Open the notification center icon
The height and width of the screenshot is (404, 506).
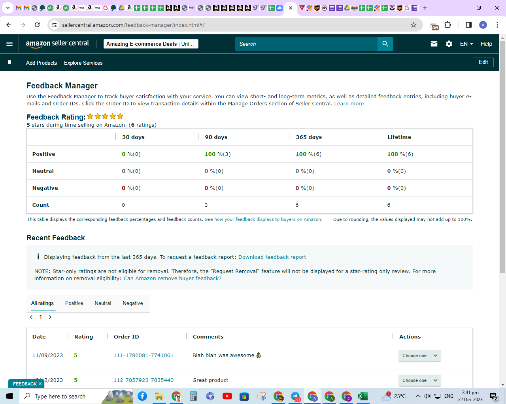(494, 396)
